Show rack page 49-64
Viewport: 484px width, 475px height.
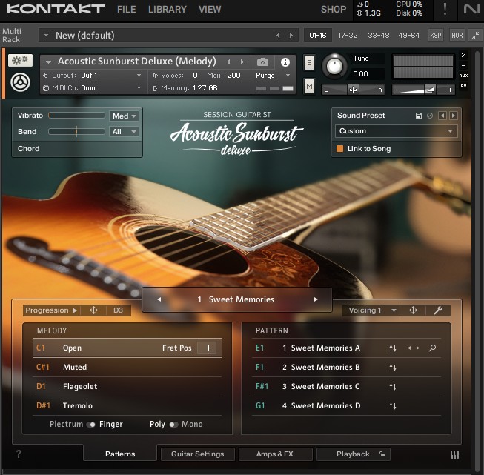coord(408,35)
